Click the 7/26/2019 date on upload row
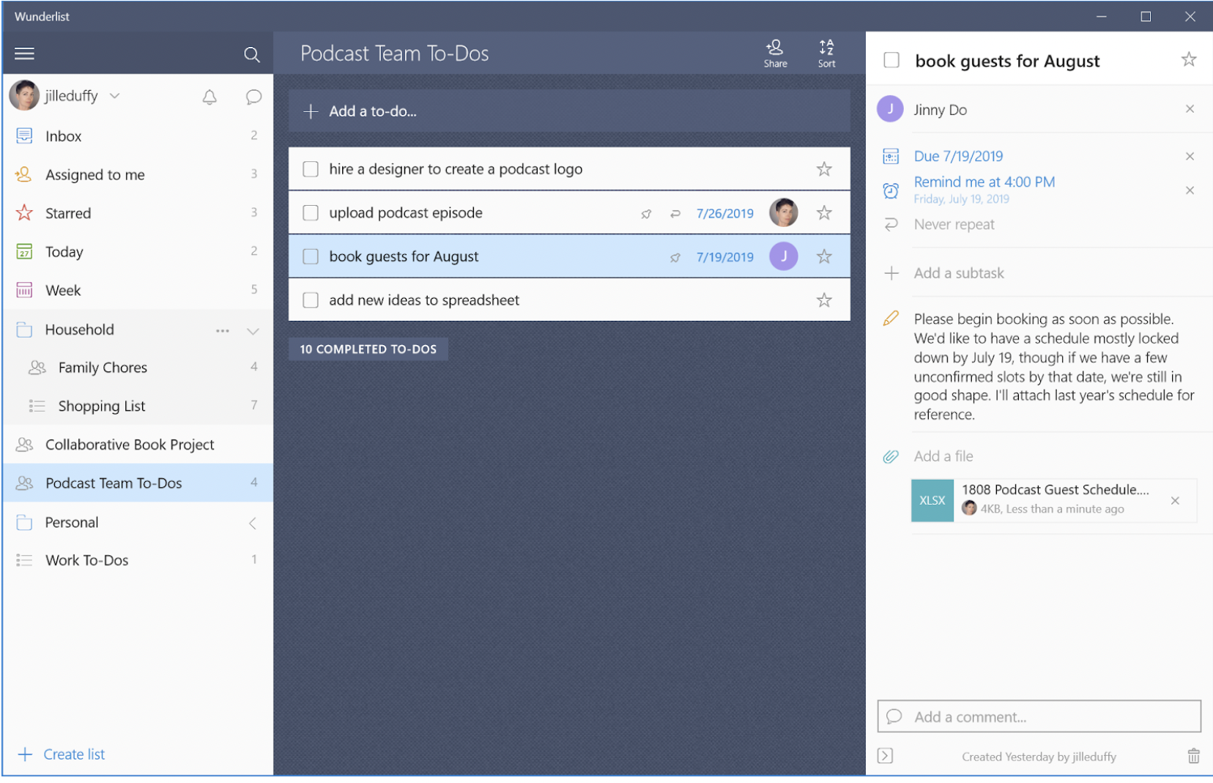1213x783 pixels. [724, 213]
